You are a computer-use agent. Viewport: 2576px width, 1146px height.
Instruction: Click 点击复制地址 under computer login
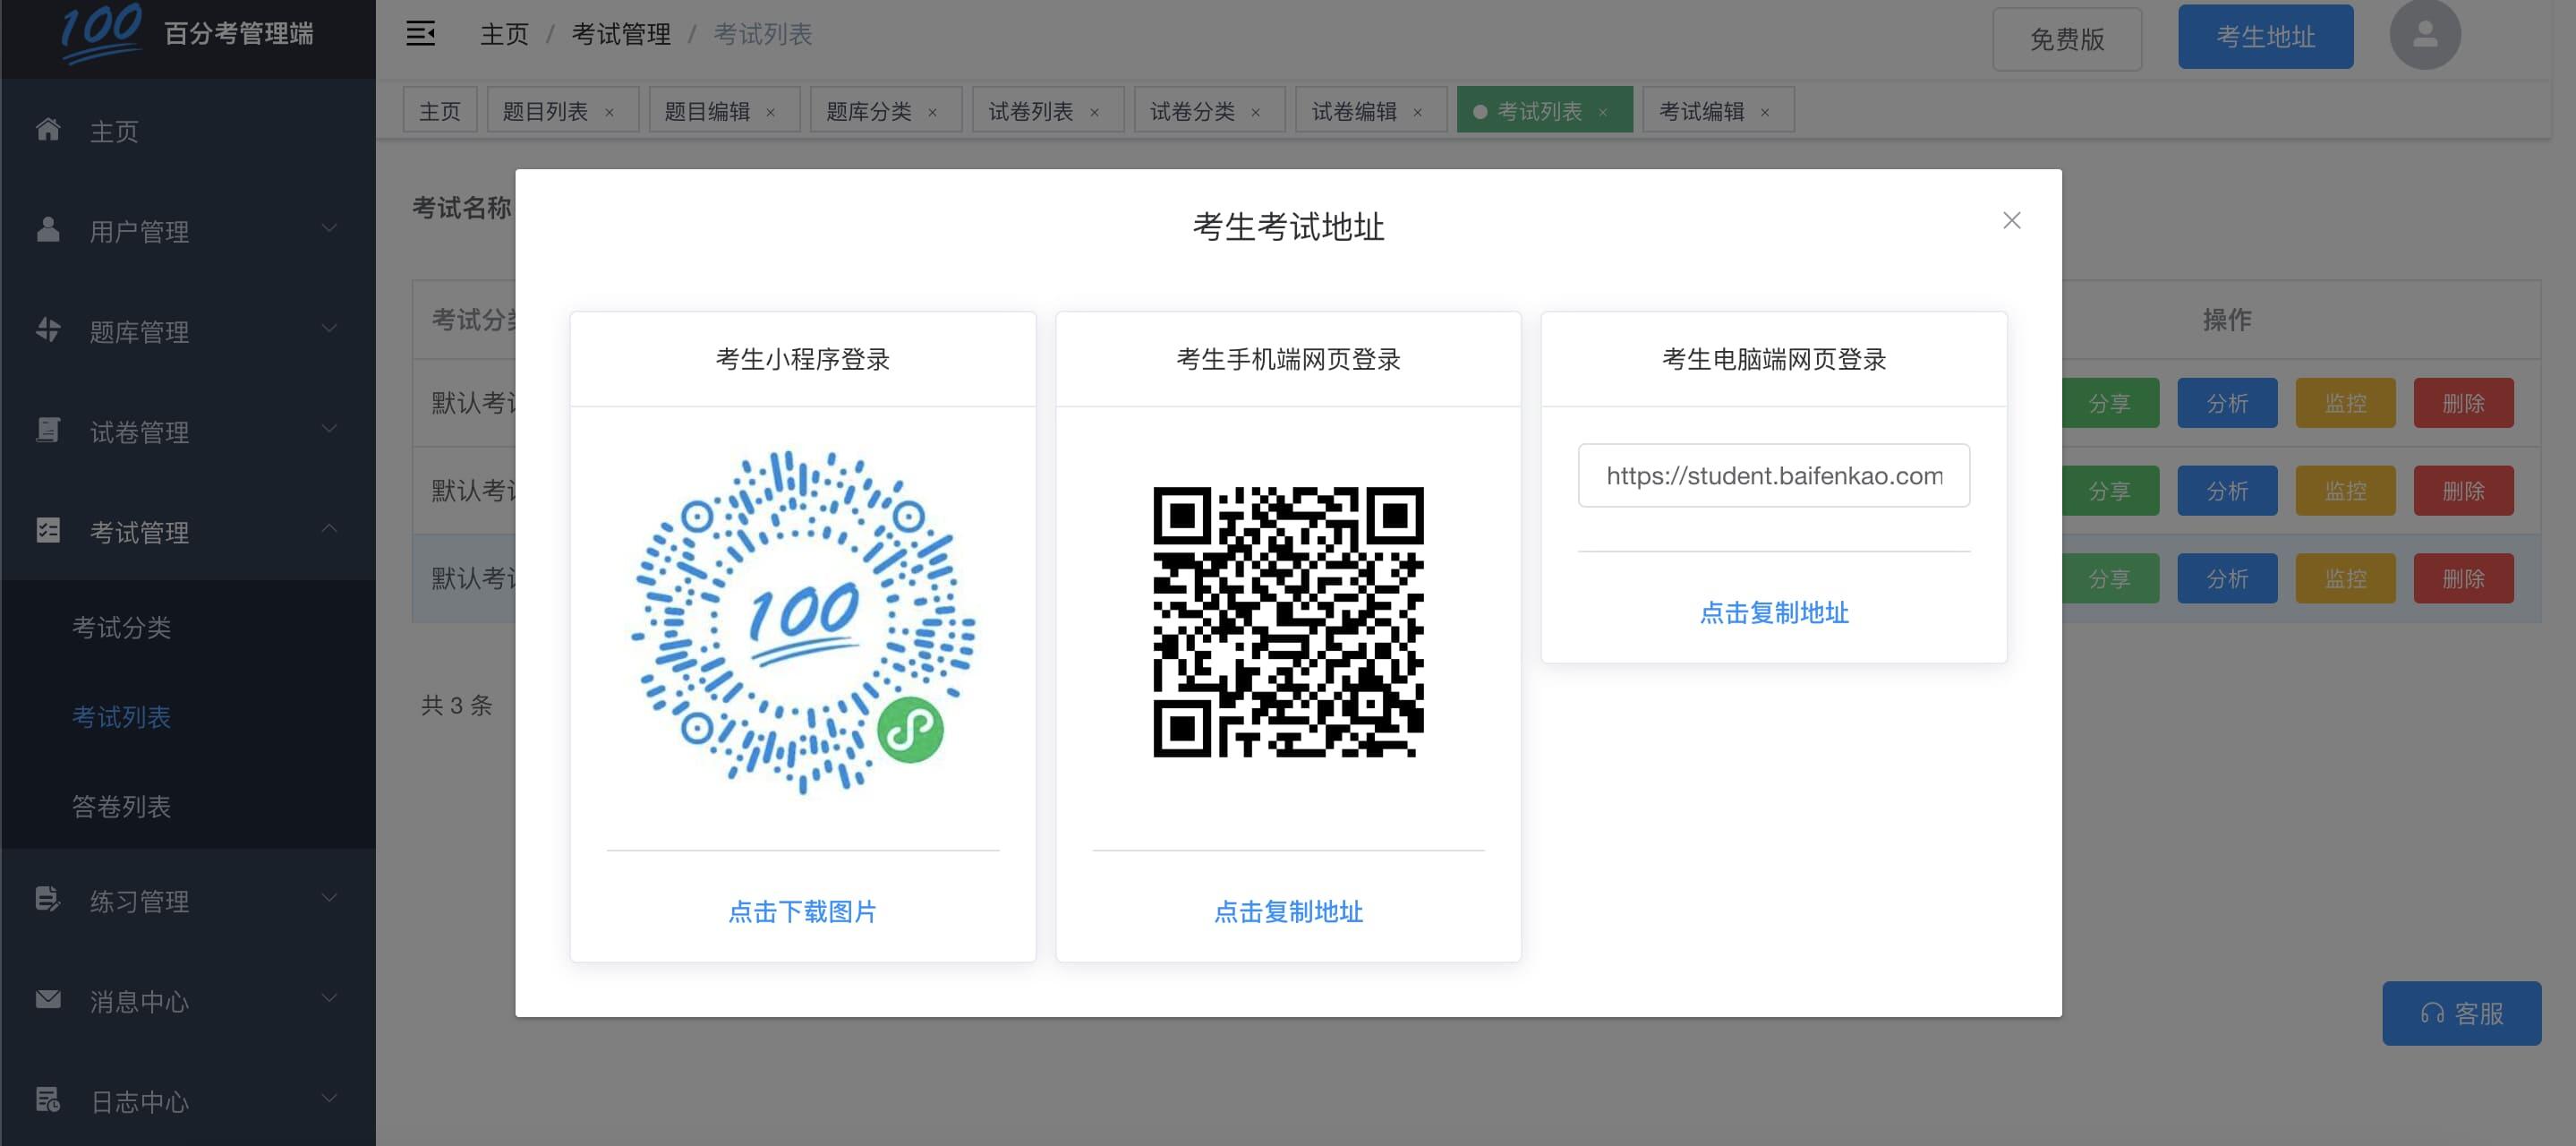tap(1773, 612)
